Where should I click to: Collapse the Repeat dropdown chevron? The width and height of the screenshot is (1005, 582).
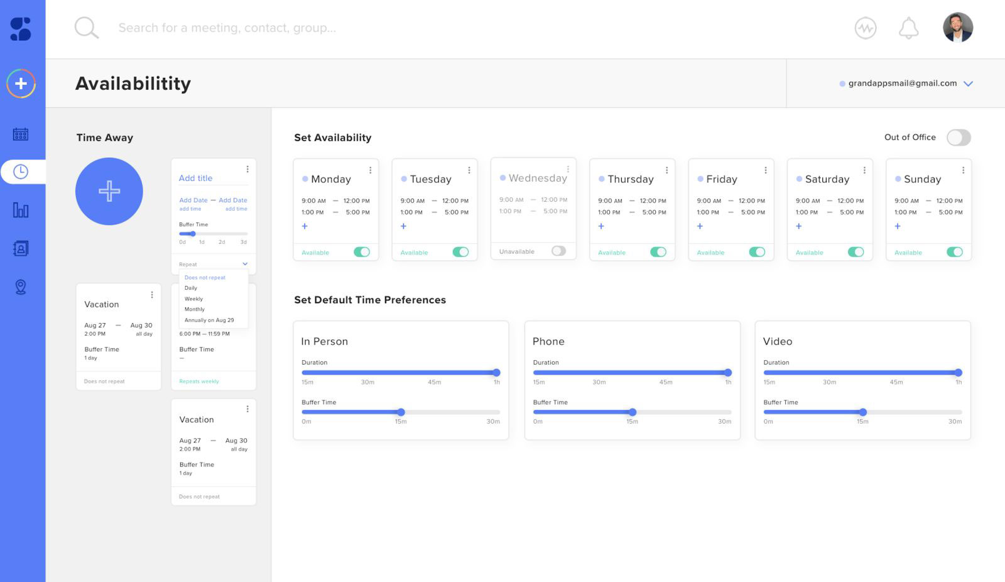coord(245,264)
